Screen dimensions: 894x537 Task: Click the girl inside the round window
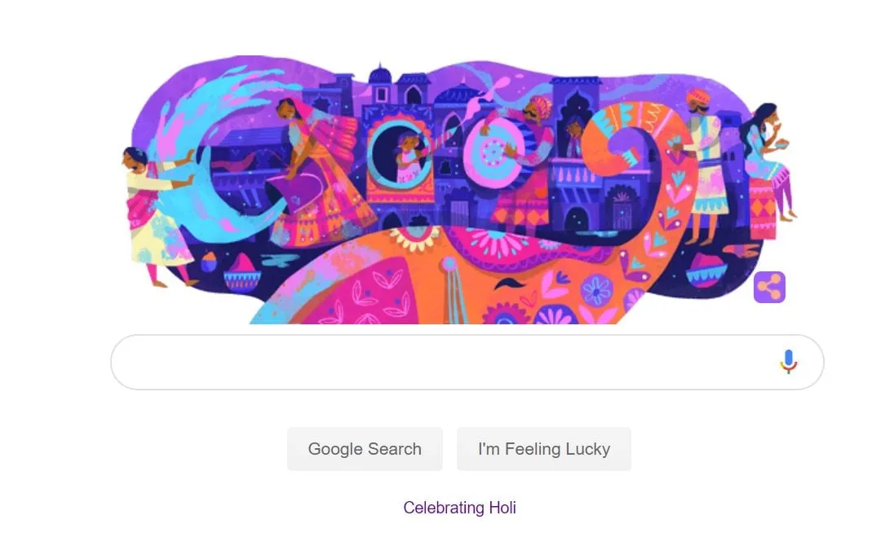[408, 158]
